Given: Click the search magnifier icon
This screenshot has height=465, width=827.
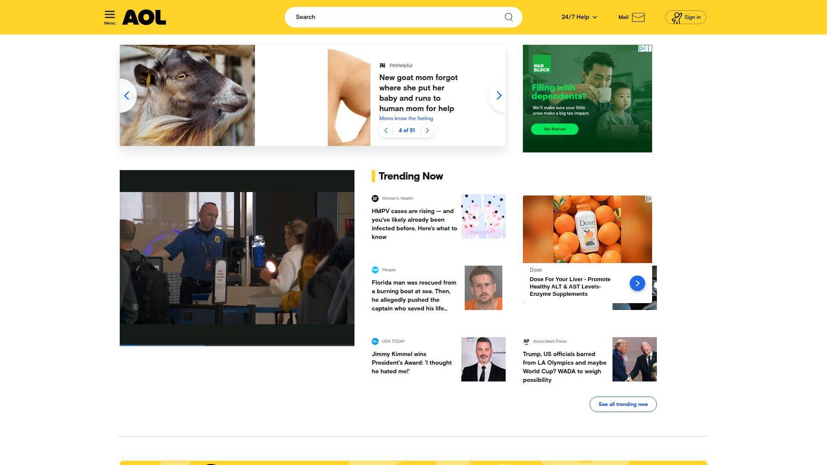Looking at the screenshot, I should tap(508, 17).
